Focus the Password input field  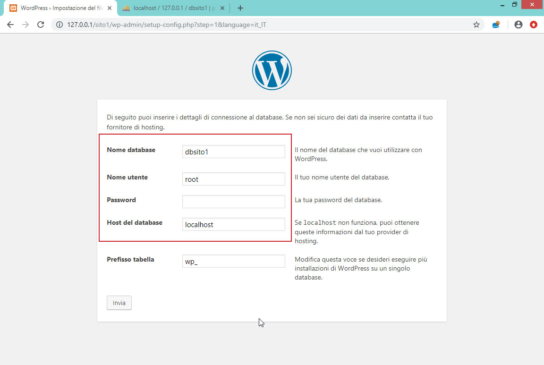[233, 202]
